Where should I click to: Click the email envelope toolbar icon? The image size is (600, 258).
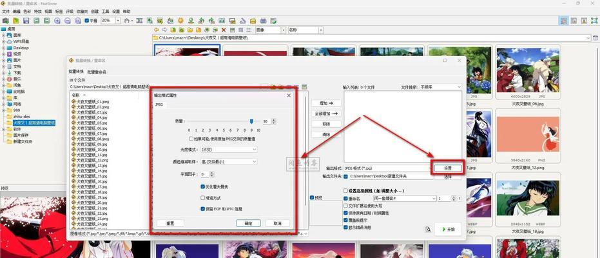253,21
